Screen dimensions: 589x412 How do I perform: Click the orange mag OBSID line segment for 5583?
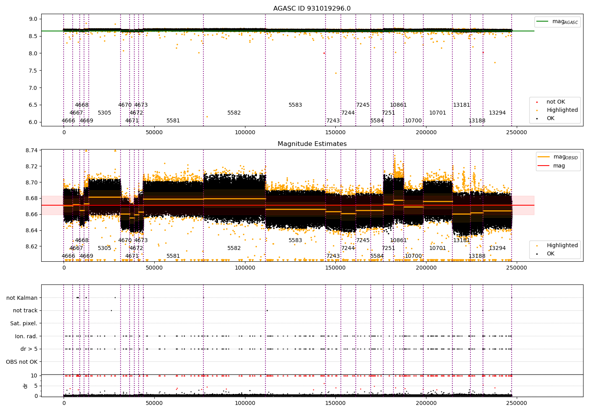[295, 209]
